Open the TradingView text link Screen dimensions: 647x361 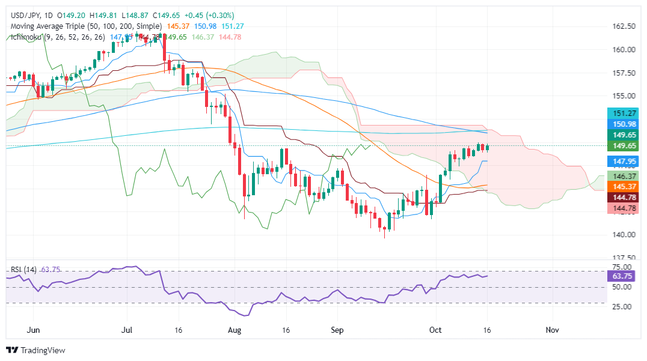point(43,350)
